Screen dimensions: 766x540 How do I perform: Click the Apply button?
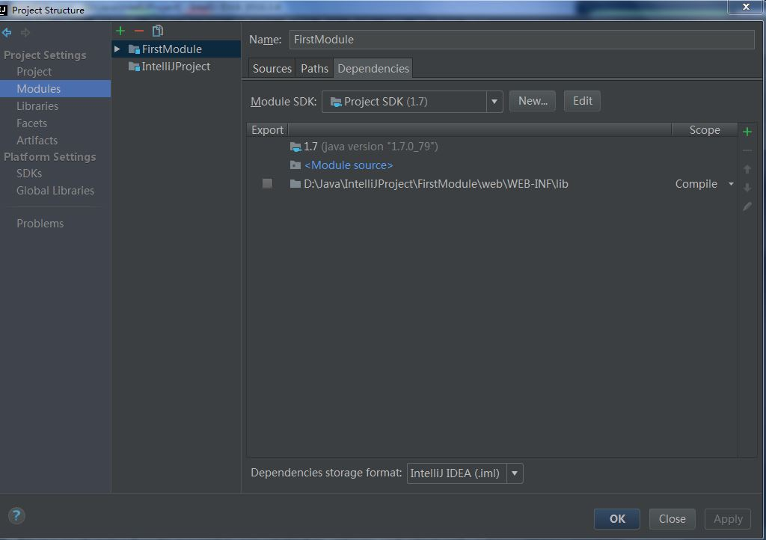click(x=728, y=519)
